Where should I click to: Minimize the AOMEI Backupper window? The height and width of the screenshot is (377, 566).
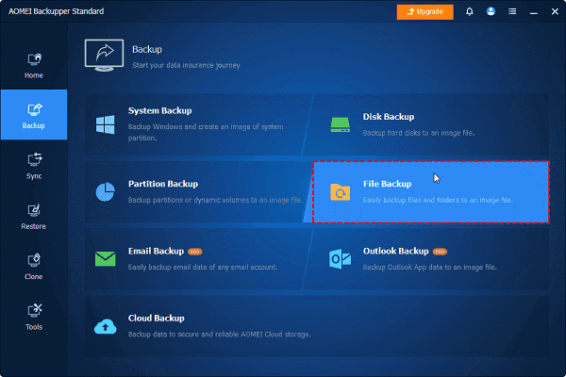(534, 12)
